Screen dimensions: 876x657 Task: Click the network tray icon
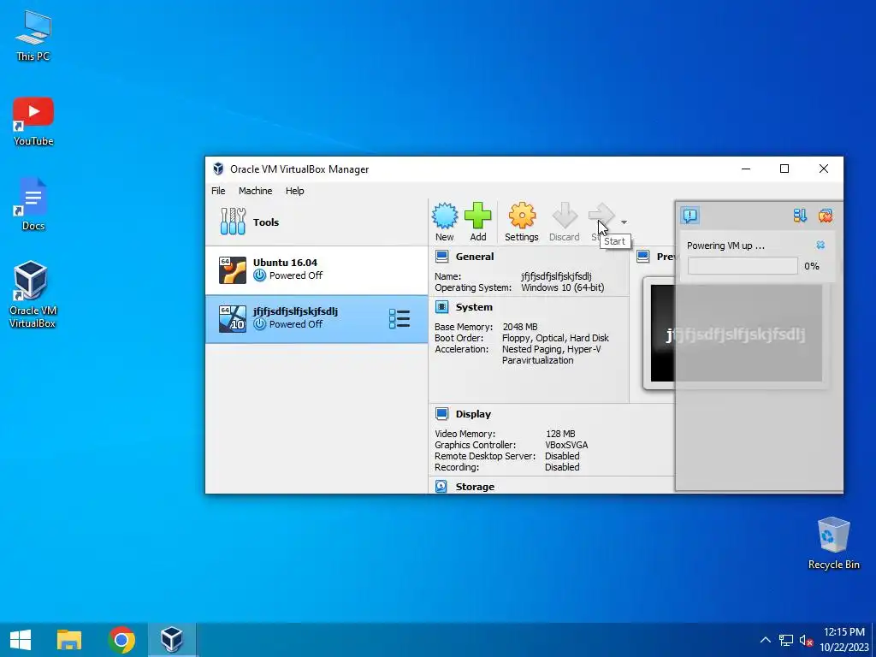coord(786,640)
